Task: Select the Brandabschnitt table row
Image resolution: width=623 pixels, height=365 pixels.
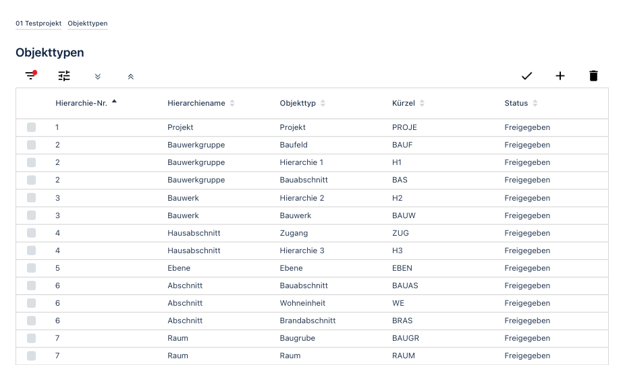Action: (x=312, y=321)
